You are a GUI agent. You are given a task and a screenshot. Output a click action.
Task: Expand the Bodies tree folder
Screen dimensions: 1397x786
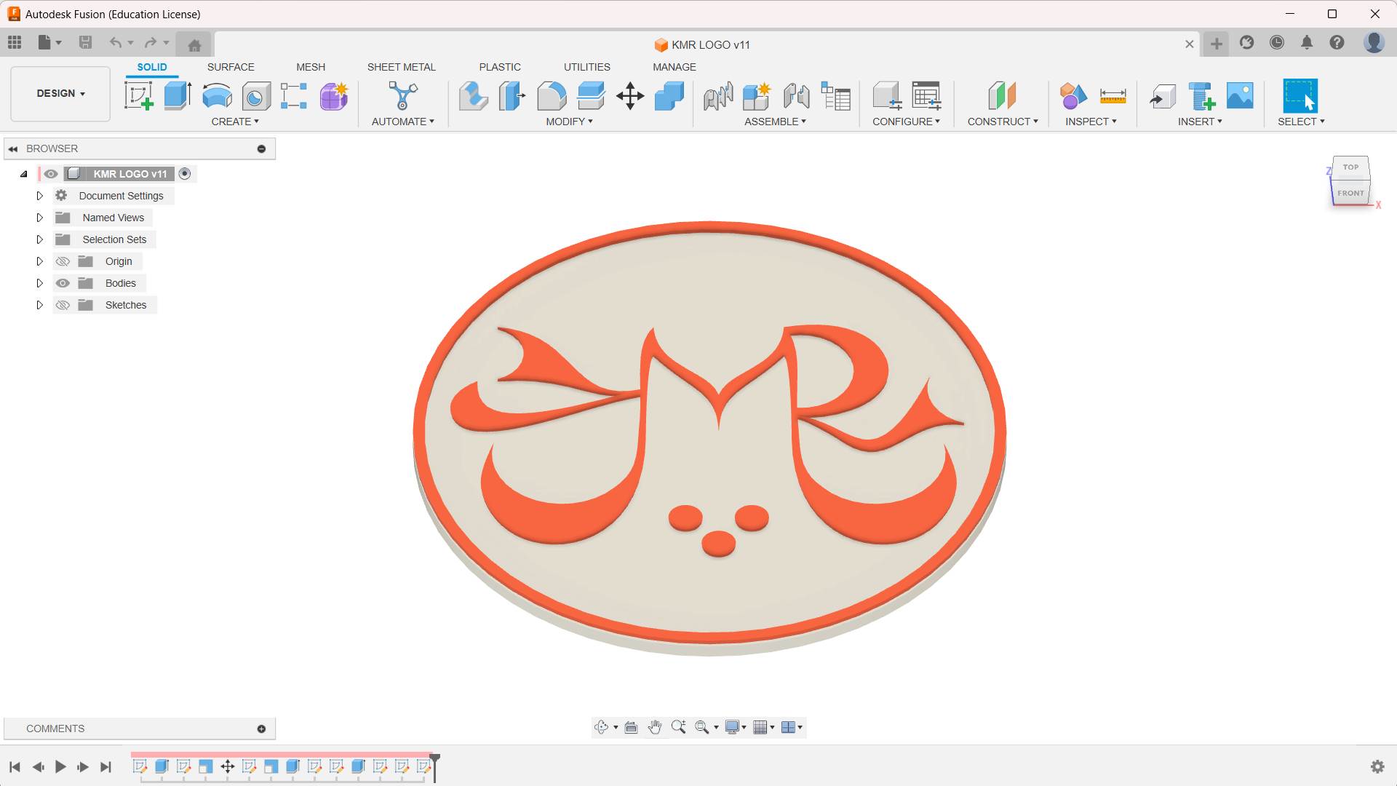coord(40,283)
